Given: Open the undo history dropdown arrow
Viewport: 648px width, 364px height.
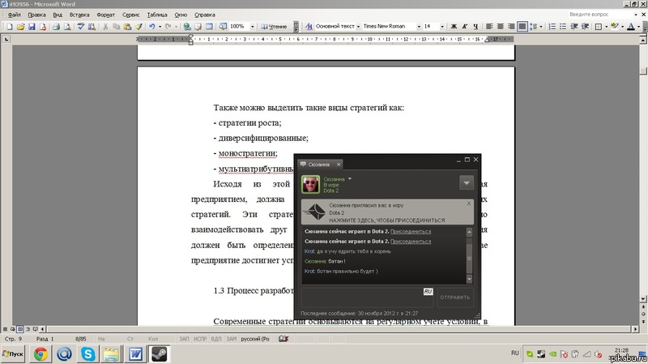Looking at the screenshot, I should coord(160,27).
